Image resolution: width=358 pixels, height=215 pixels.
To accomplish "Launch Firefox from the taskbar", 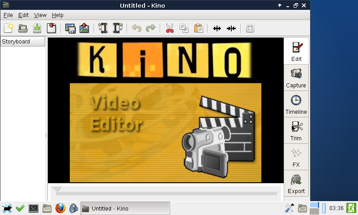I will point(60,208).
